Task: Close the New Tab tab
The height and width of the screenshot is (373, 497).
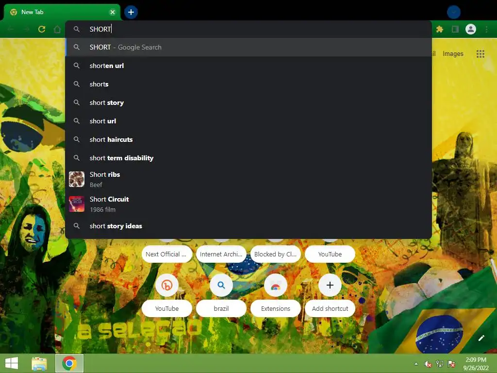Action: [112, 12]
